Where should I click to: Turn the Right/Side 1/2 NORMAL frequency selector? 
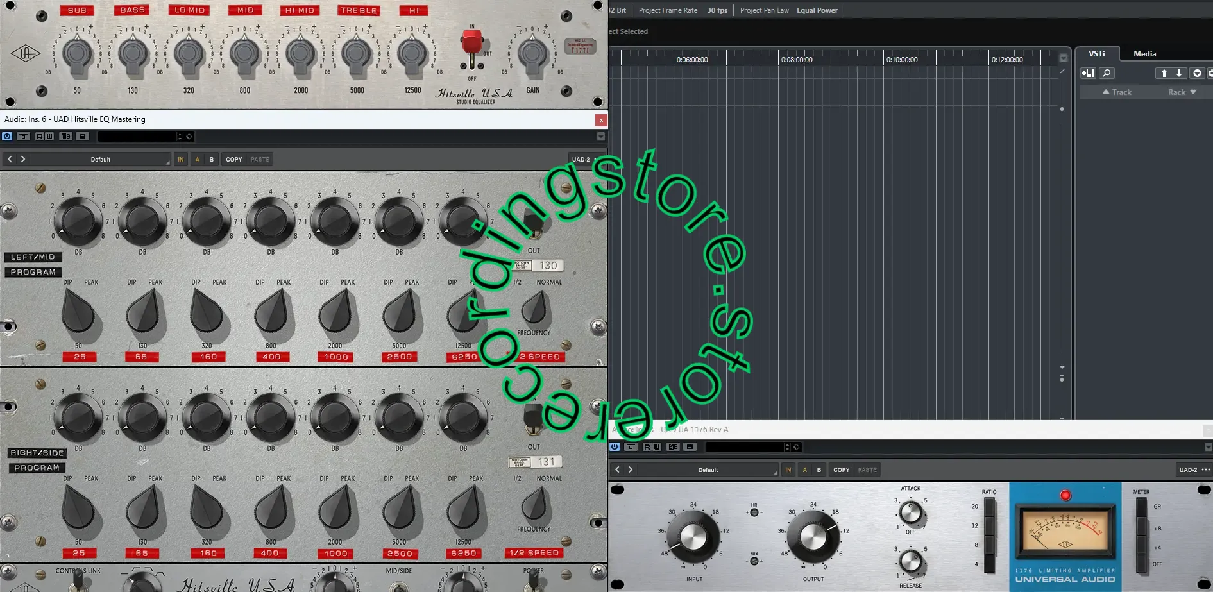[534, 503]
